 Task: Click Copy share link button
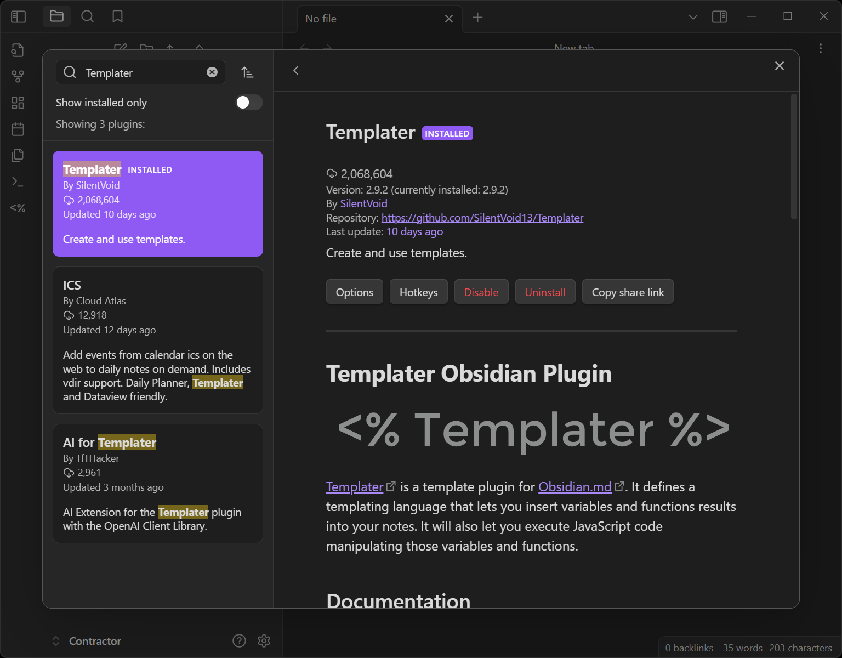pos(628,292)
